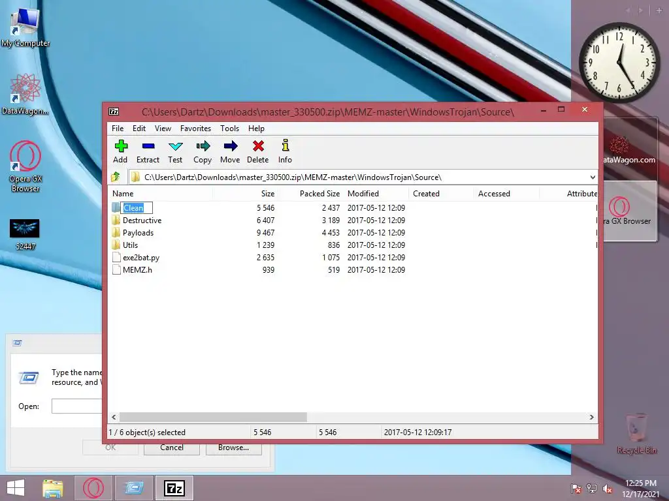Click the taskbar clock 12:25 PM
The width and height of the screenshot is (669, 501).
pyautogui.click(x=641, y=483)
